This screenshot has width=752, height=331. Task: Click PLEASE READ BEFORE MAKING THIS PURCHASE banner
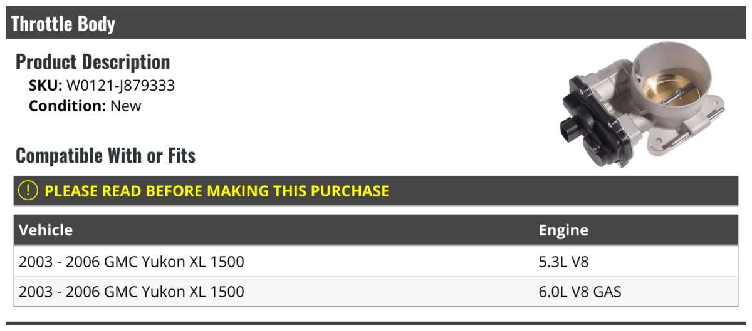click(x=217, y=191)
